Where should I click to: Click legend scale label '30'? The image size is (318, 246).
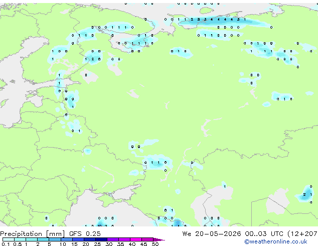[x=109, y=244]
